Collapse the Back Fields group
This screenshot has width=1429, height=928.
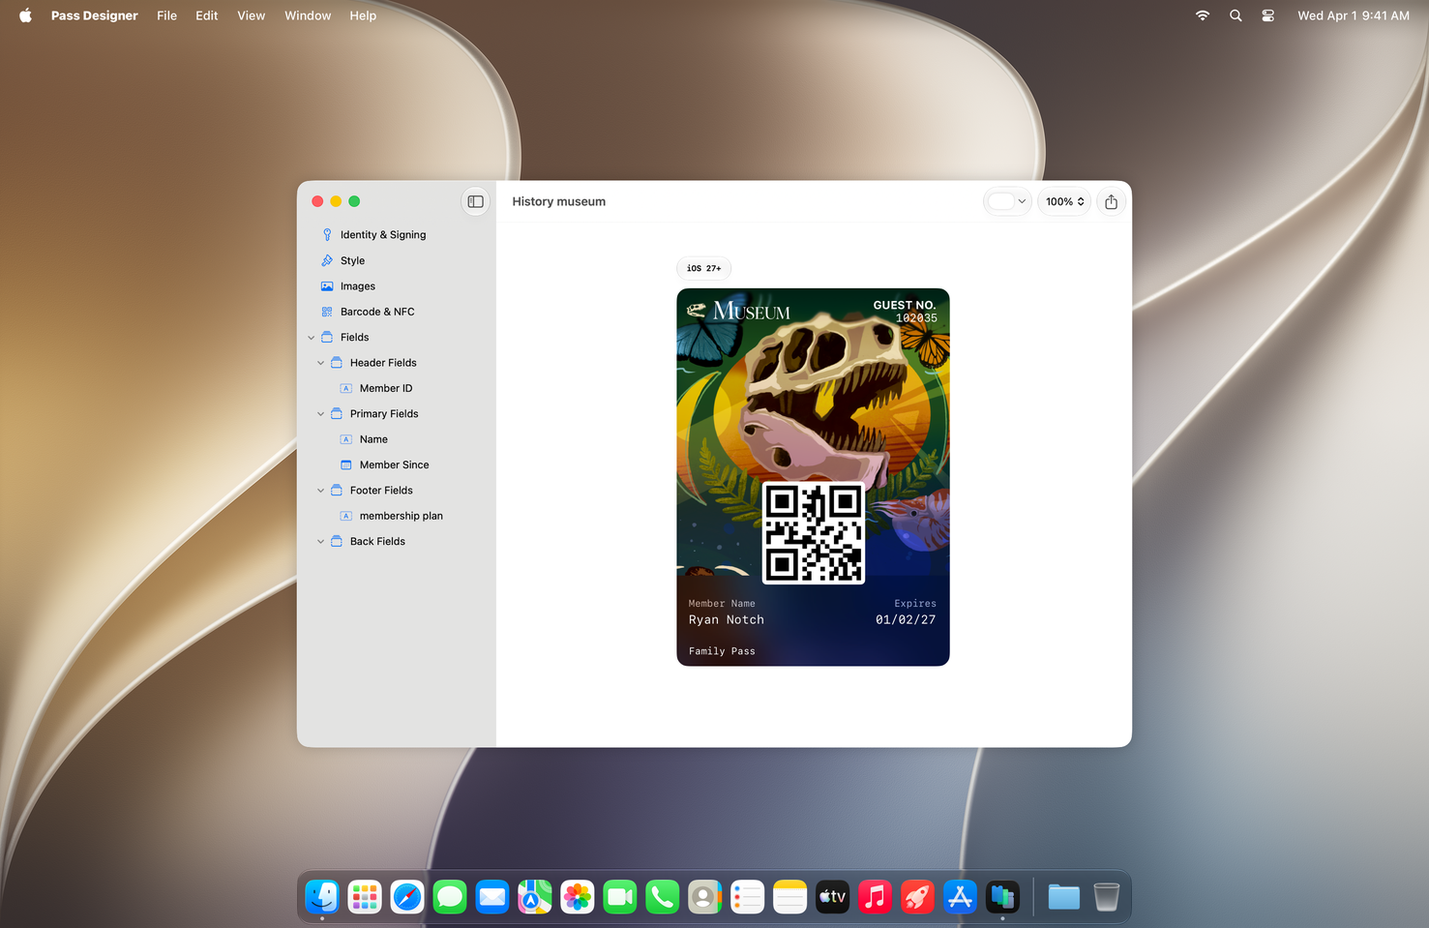coord(321,542)
